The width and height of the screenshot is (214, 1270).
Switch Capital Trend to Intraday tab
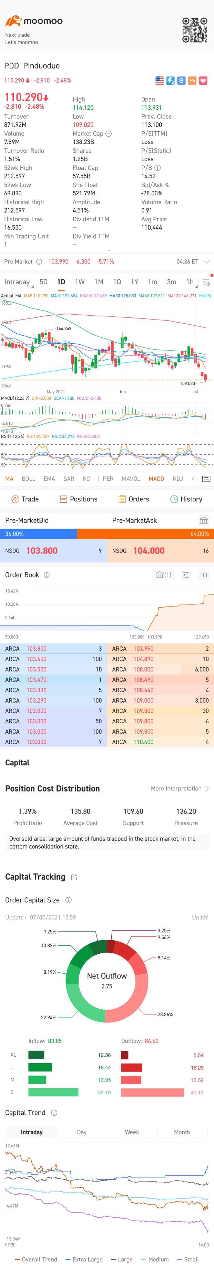coord(31,1132)
